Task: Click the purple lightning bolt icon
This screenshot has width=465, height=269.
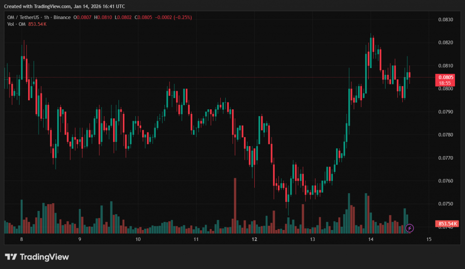Action: [409, 228]
